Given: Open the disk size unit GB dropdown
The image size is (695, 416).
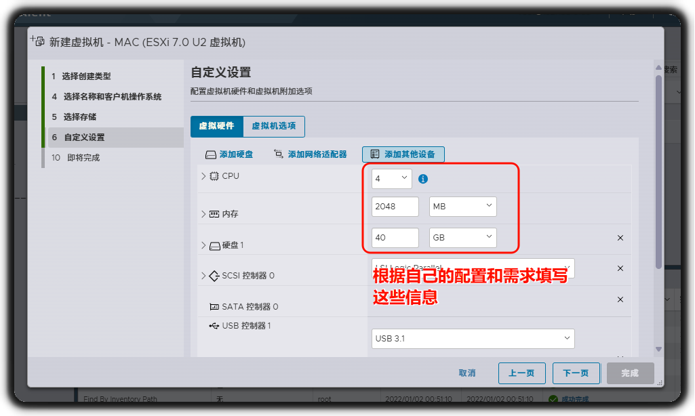Looking at the screenshot, I should (462, 238).
